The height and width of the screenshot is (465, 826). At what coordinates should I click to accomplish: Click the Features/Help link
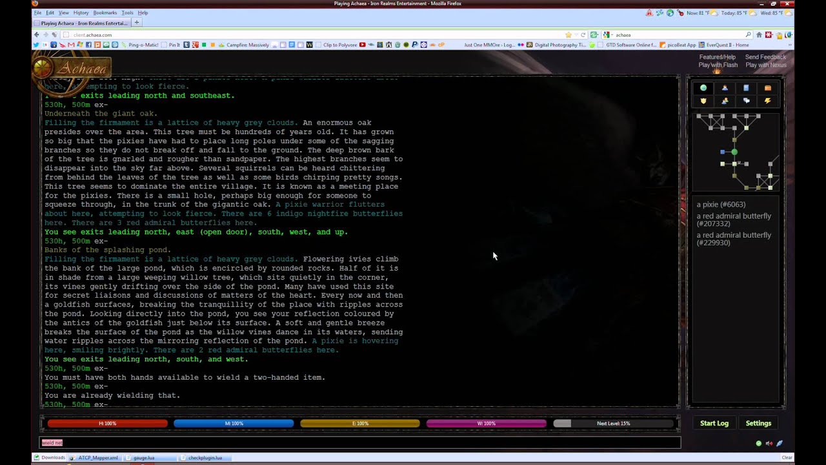717,57
